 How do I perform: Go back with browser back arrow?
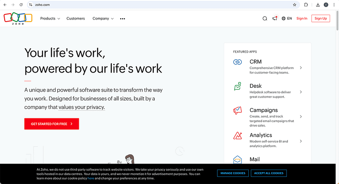[x=5, y=5]
